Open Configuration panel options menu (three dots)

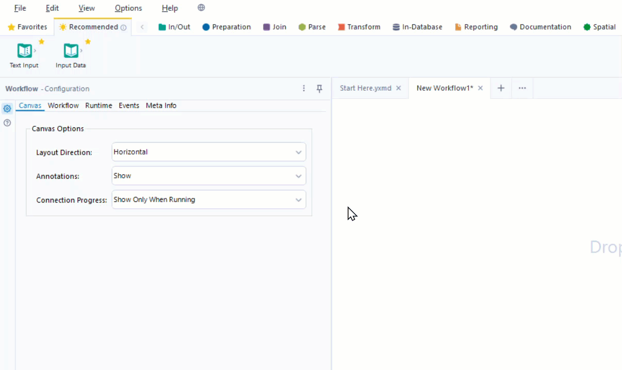click(304, 89)
